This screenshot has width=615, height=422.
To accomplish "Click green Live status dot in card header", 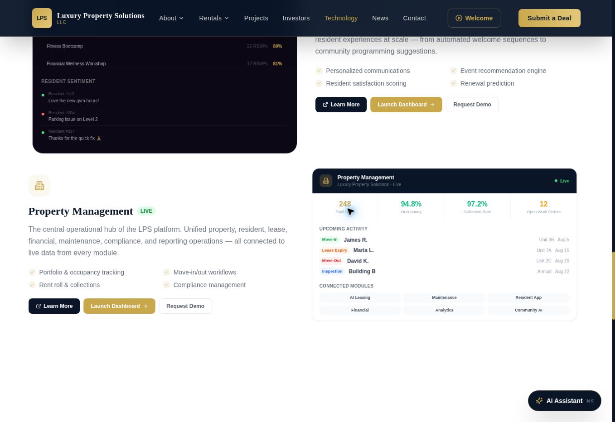I will point(556,181).
